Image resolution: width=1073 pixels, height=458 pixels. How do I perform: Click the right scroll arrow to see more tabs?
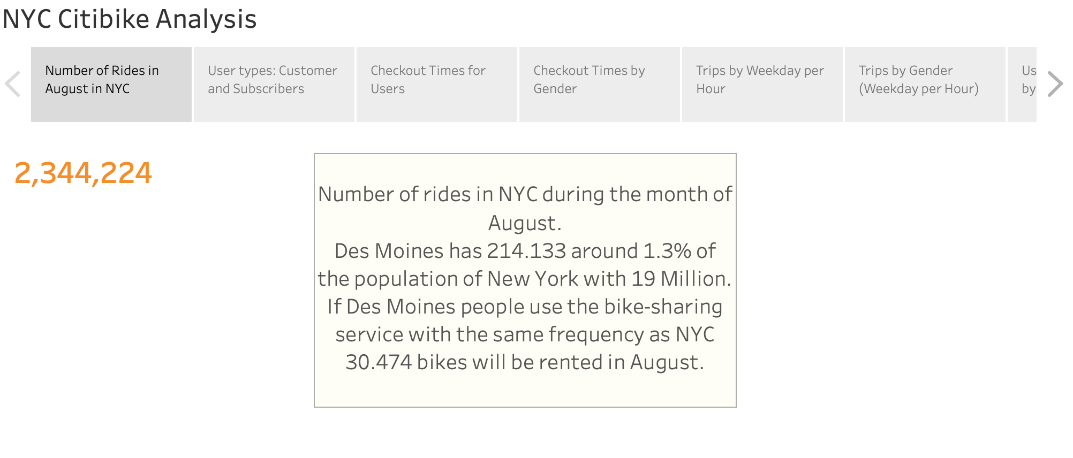coord(1056,83)
